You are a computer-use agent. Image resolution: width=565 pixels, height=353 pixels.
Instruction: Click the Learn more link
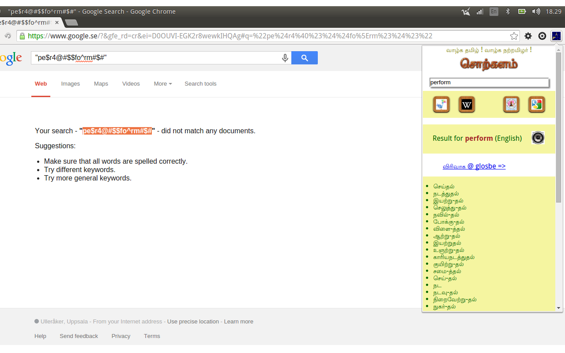pos(239,322)
